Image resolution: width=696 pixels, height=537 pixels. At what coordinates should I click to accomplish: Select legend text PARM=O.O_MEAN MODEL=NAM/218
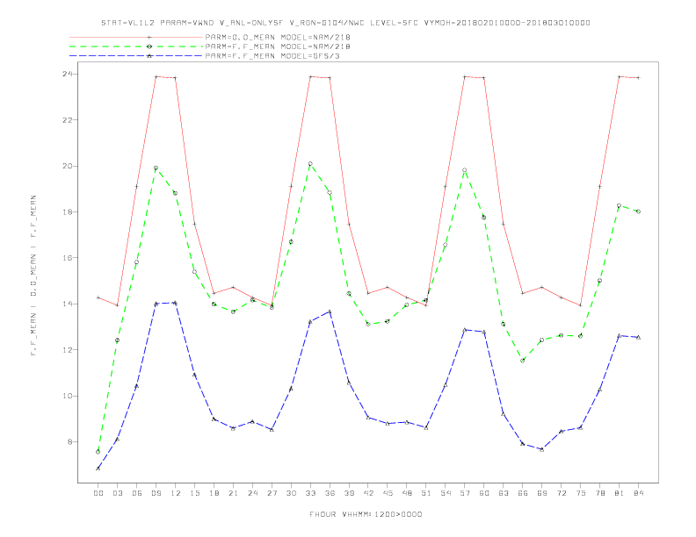coord(278,37)
